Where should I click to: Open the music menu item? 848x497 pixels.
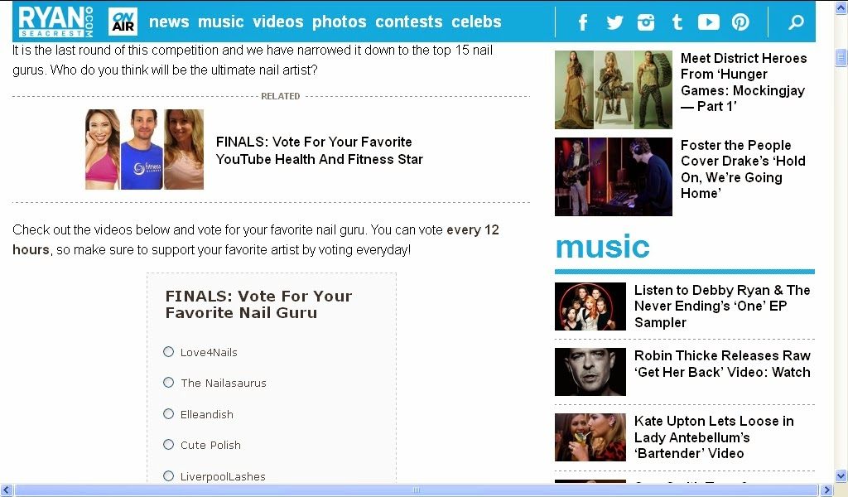click(x=220, y=22)
